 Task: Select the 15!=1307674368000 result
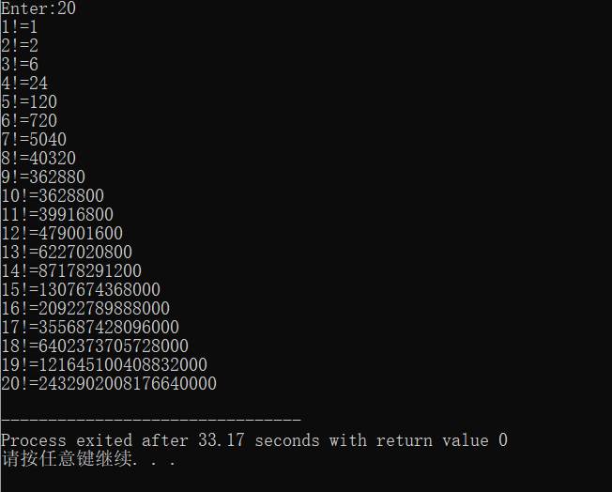[x=81, y=289]
